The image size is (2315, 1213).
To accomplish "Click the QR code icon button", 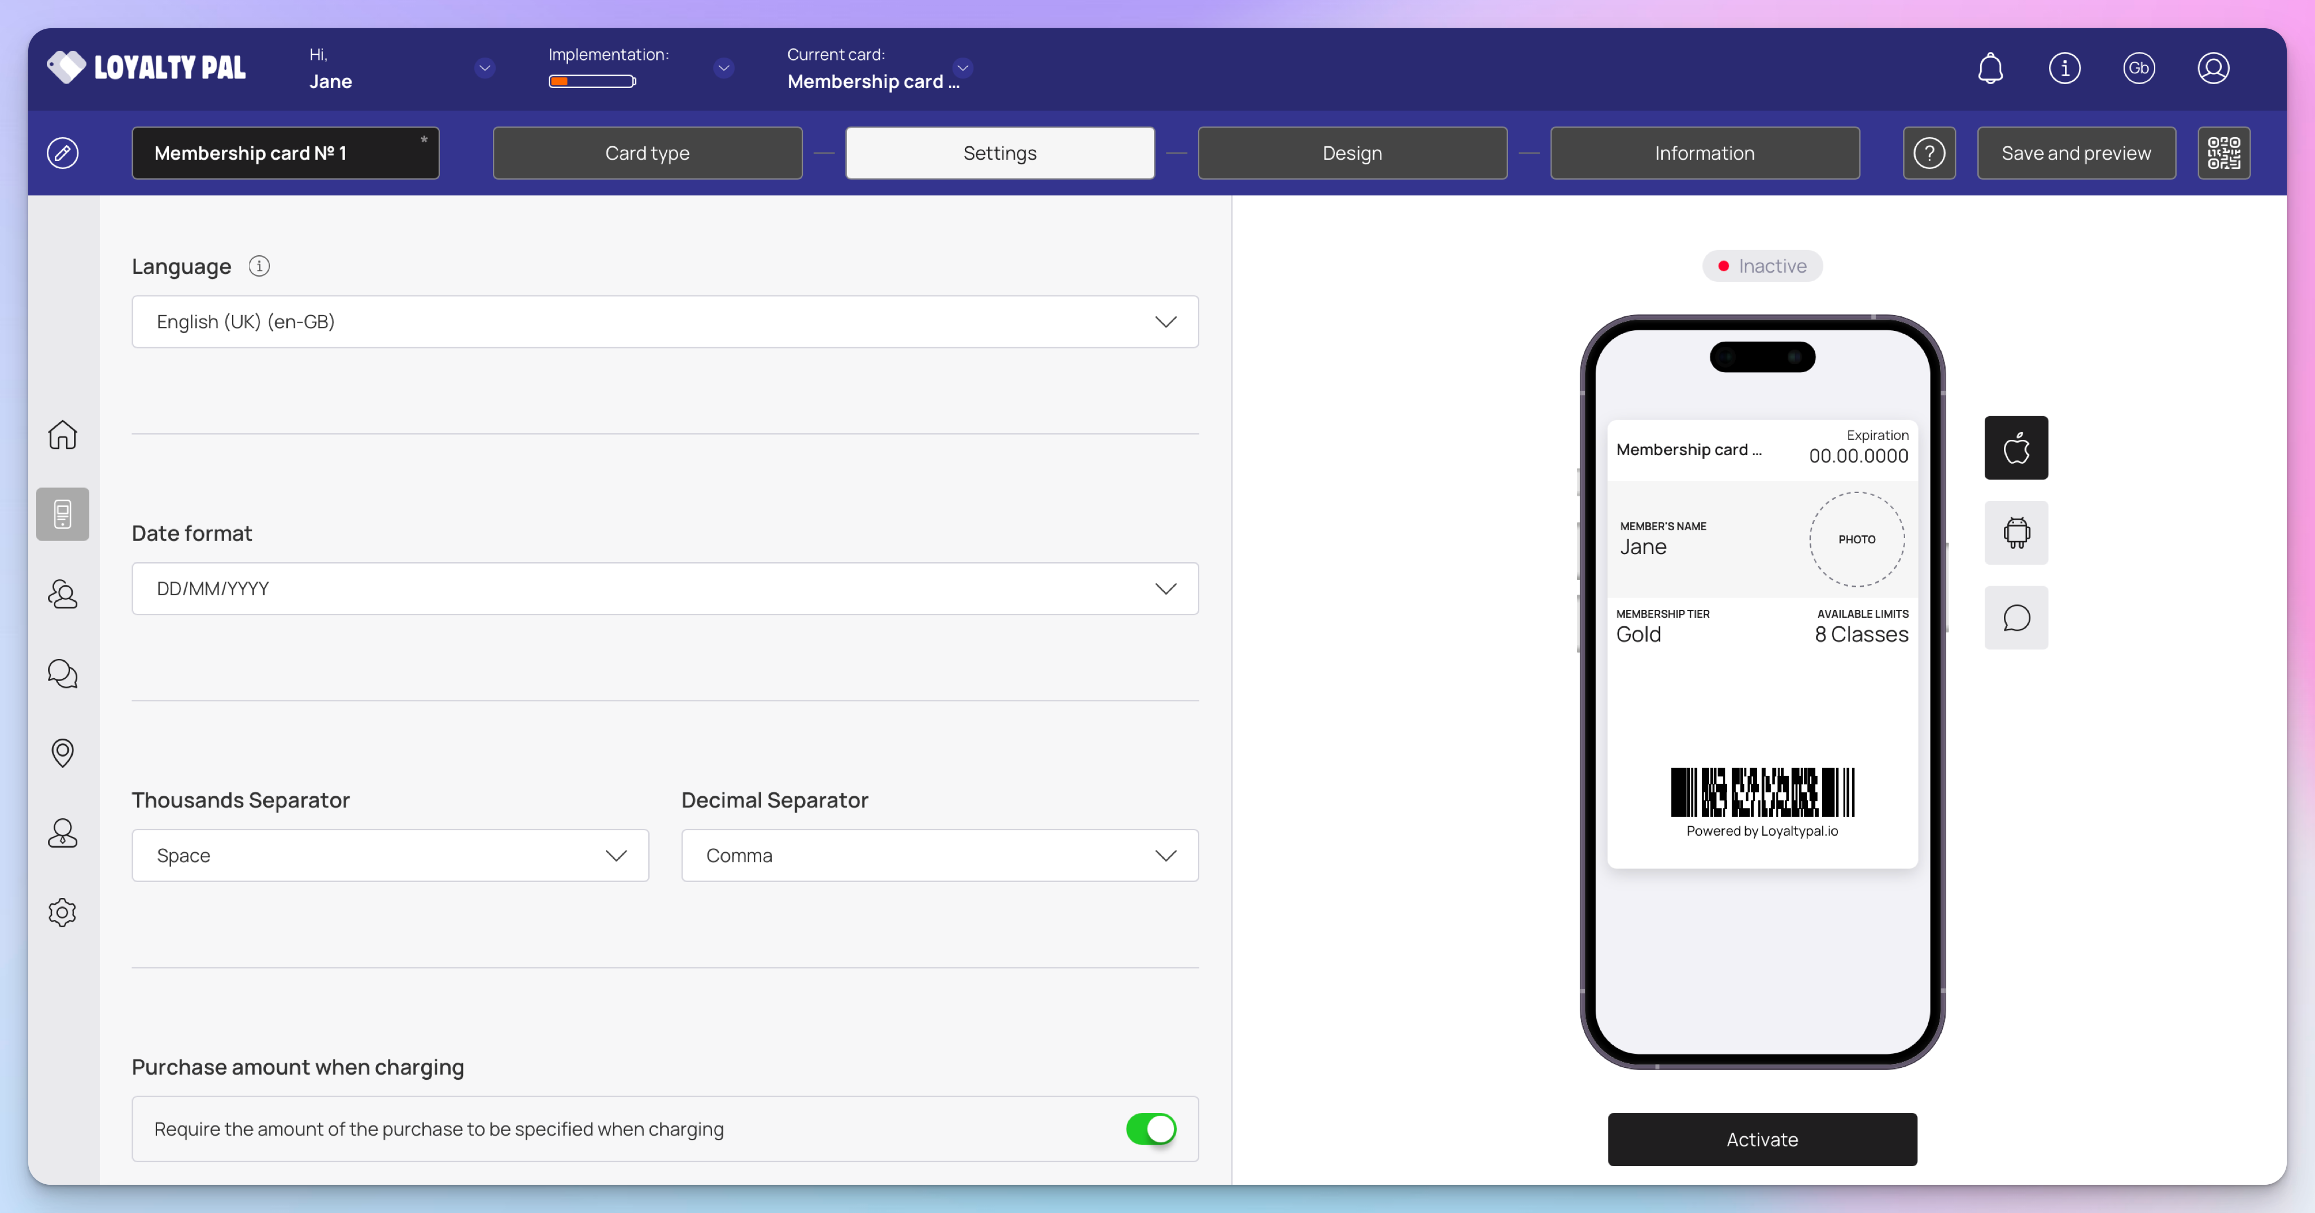I will point(2224,152).
